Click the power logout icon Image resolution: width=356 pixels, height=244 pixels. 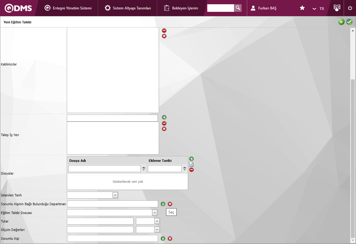click(x=350, y=8)
